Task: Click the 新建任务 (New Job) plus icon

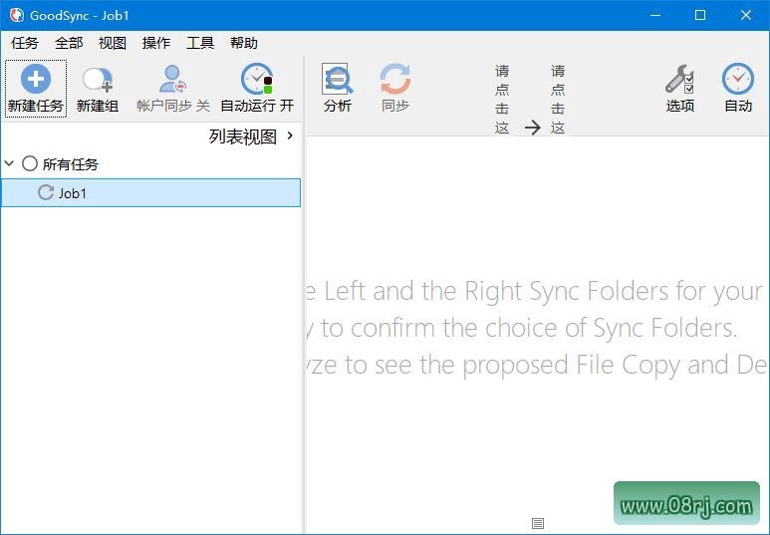Action: (x=35, y=79)
